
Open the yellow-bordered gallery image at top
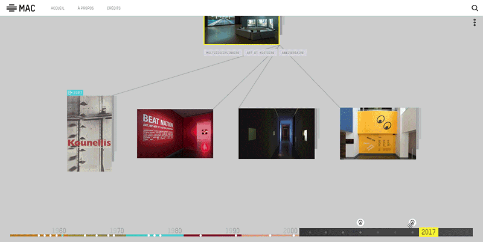241,30
